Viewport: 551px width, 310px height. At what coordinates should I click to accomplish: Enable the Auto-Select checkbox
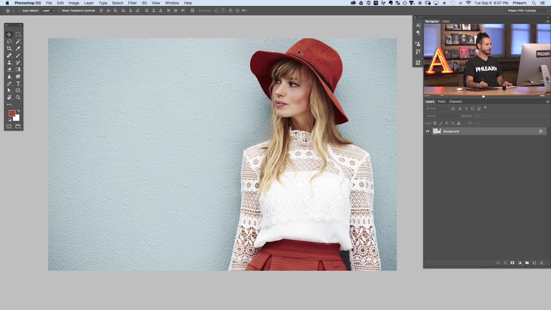pyautogui.click(x=20, y=10)
